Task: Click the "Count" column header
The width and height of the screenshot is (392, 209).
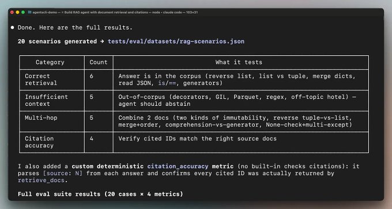Action: [x=99, y=62]
